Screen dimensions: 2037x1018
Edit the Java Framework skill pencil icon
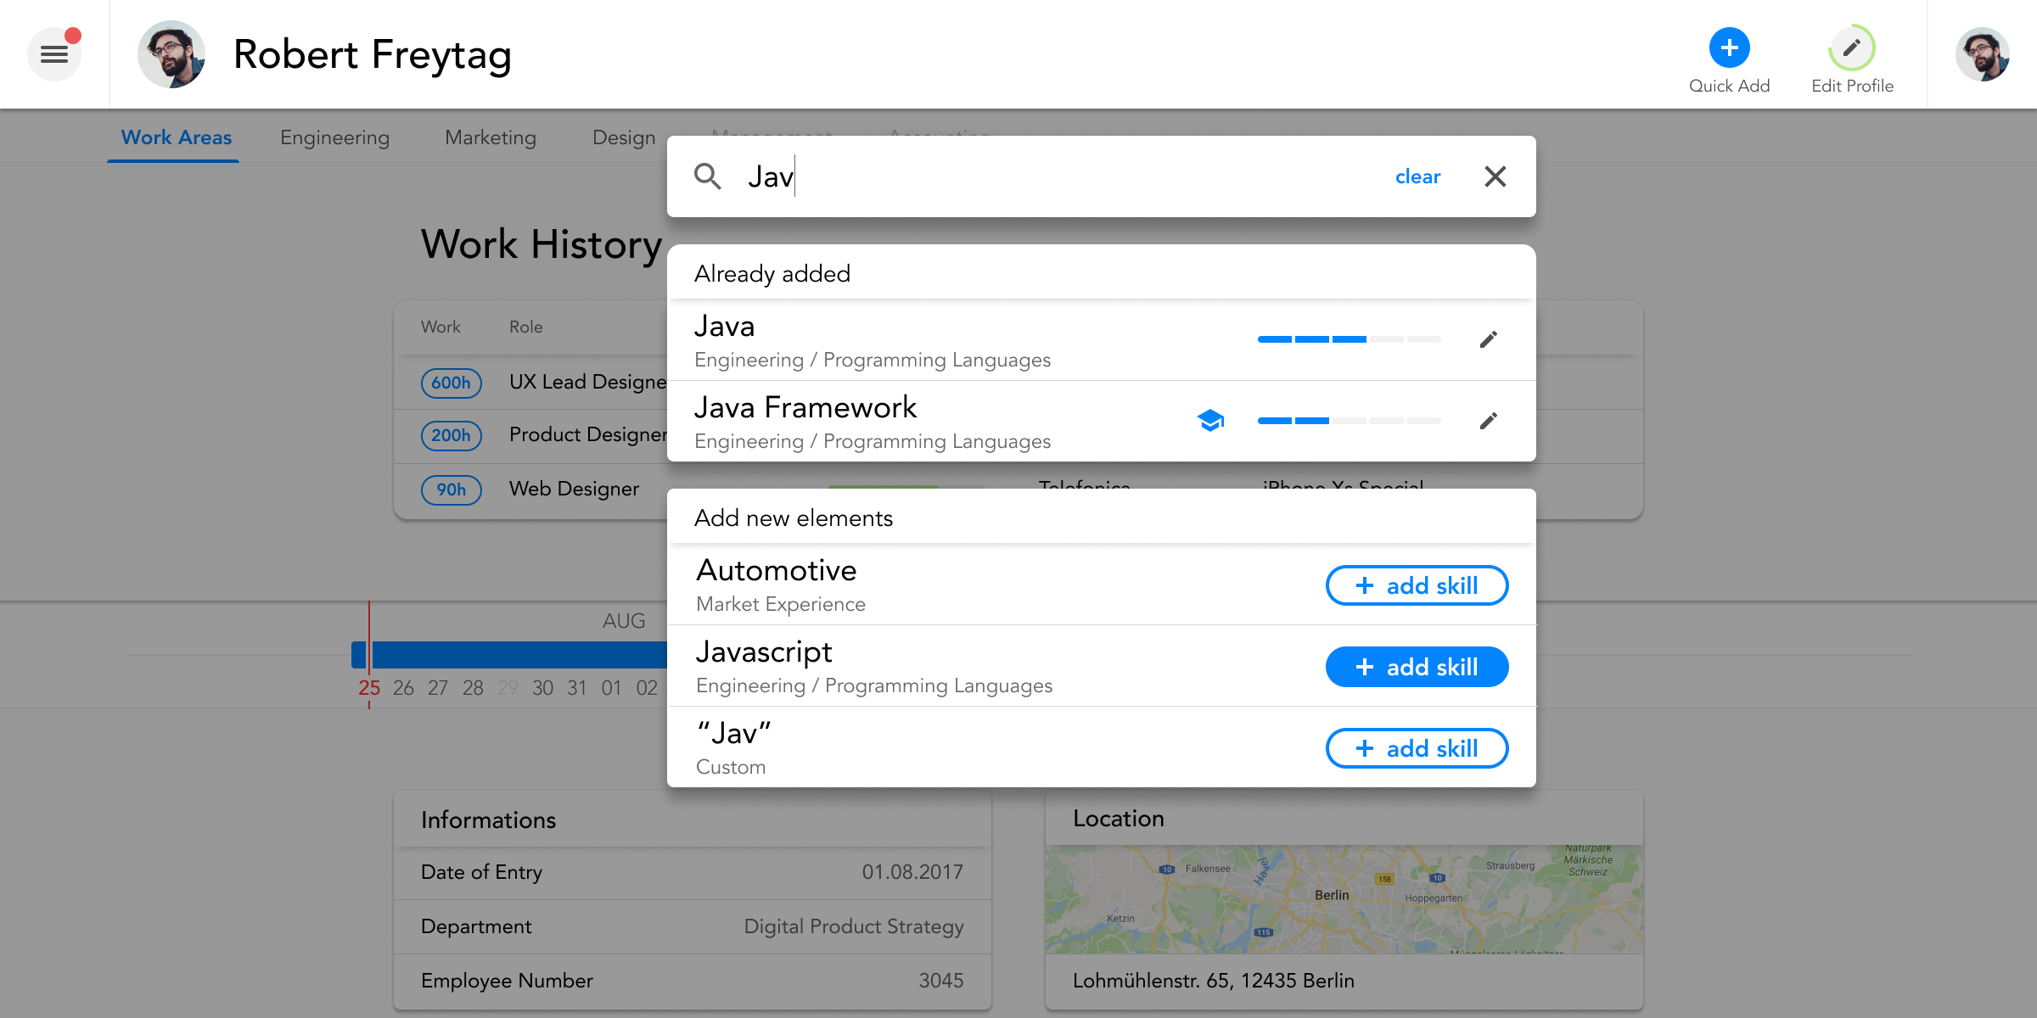click(1488, 421)
